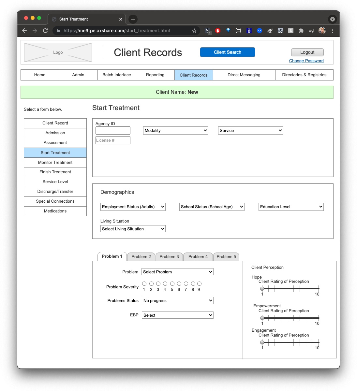The width and height of the screenshot is (357, 391).
Task: Open the Extensions puzzle-piece menu
Action: (x=301, y=31)
